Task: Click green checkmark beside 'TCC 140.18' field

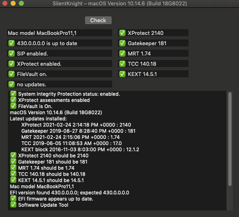Action: coord(122,64)
